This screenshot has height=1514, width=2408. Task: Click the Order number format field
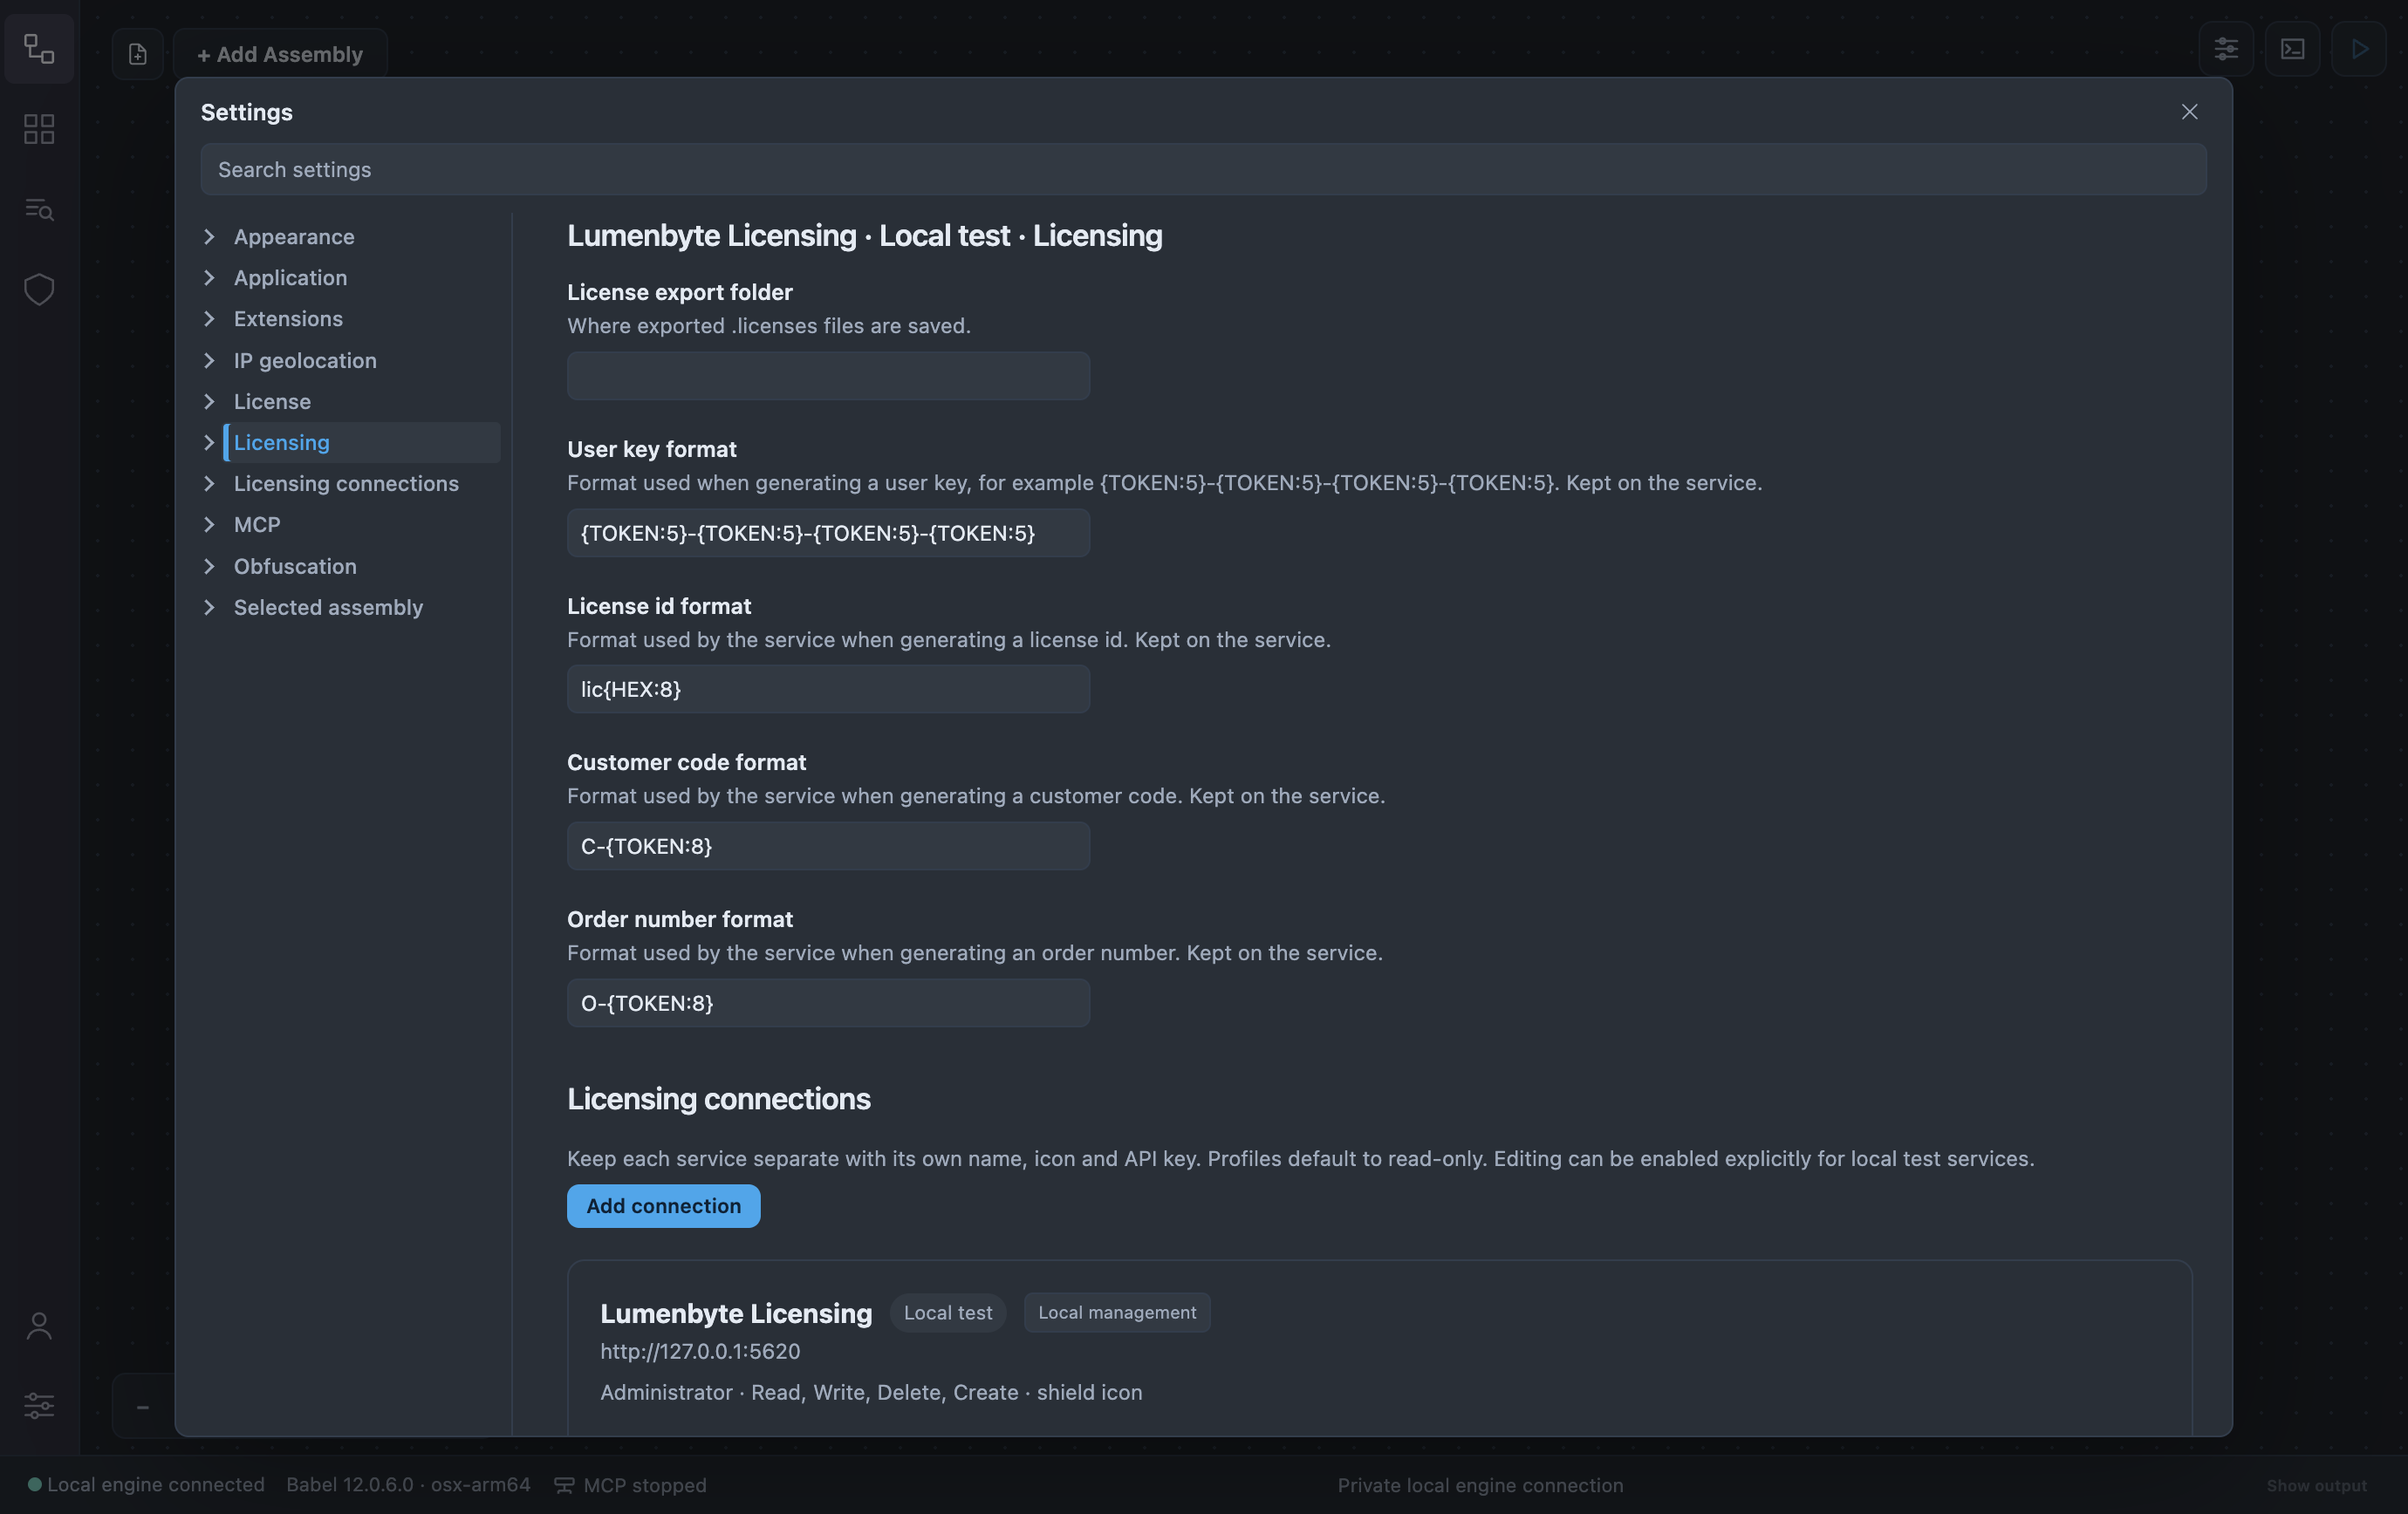(828, 1003)
